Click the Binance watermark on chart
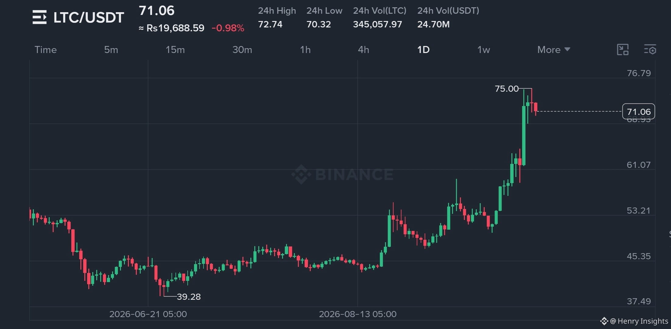The height and width of the screenshot is (329, 671). pyautogui.click(x=342, y=175)
